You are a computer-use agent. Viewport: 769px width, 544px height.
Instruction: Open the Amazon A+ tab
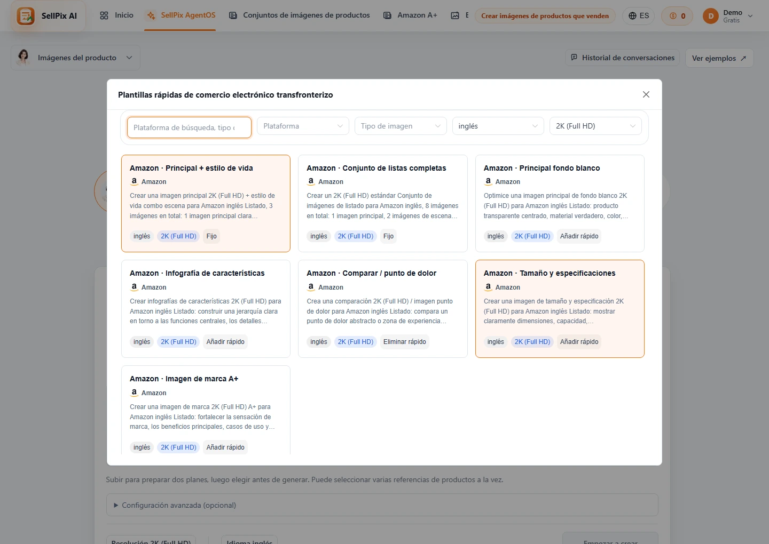click(x=410, y=15)
